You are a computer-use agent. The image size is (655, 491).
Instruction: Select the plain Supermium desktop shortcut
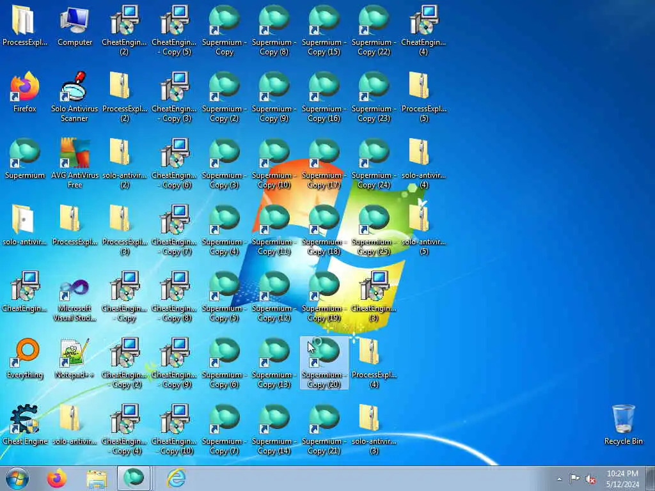(25, 159)
